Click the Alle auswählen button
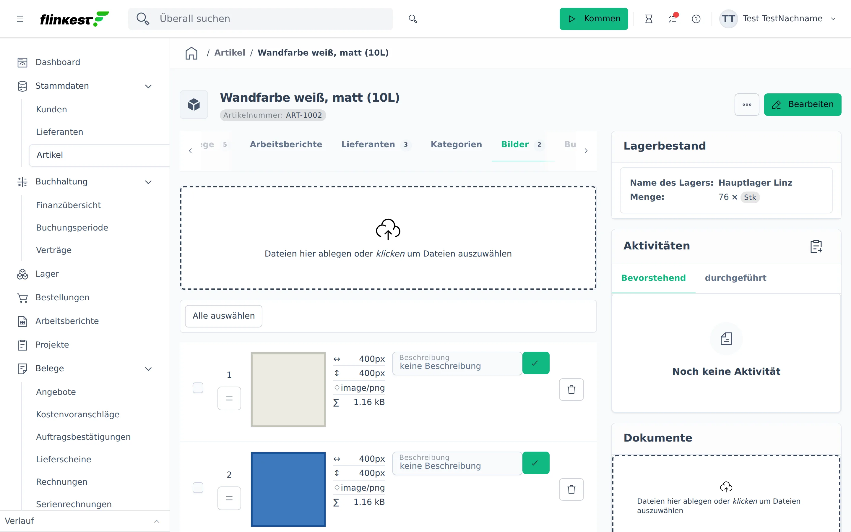 click(224, 316)
